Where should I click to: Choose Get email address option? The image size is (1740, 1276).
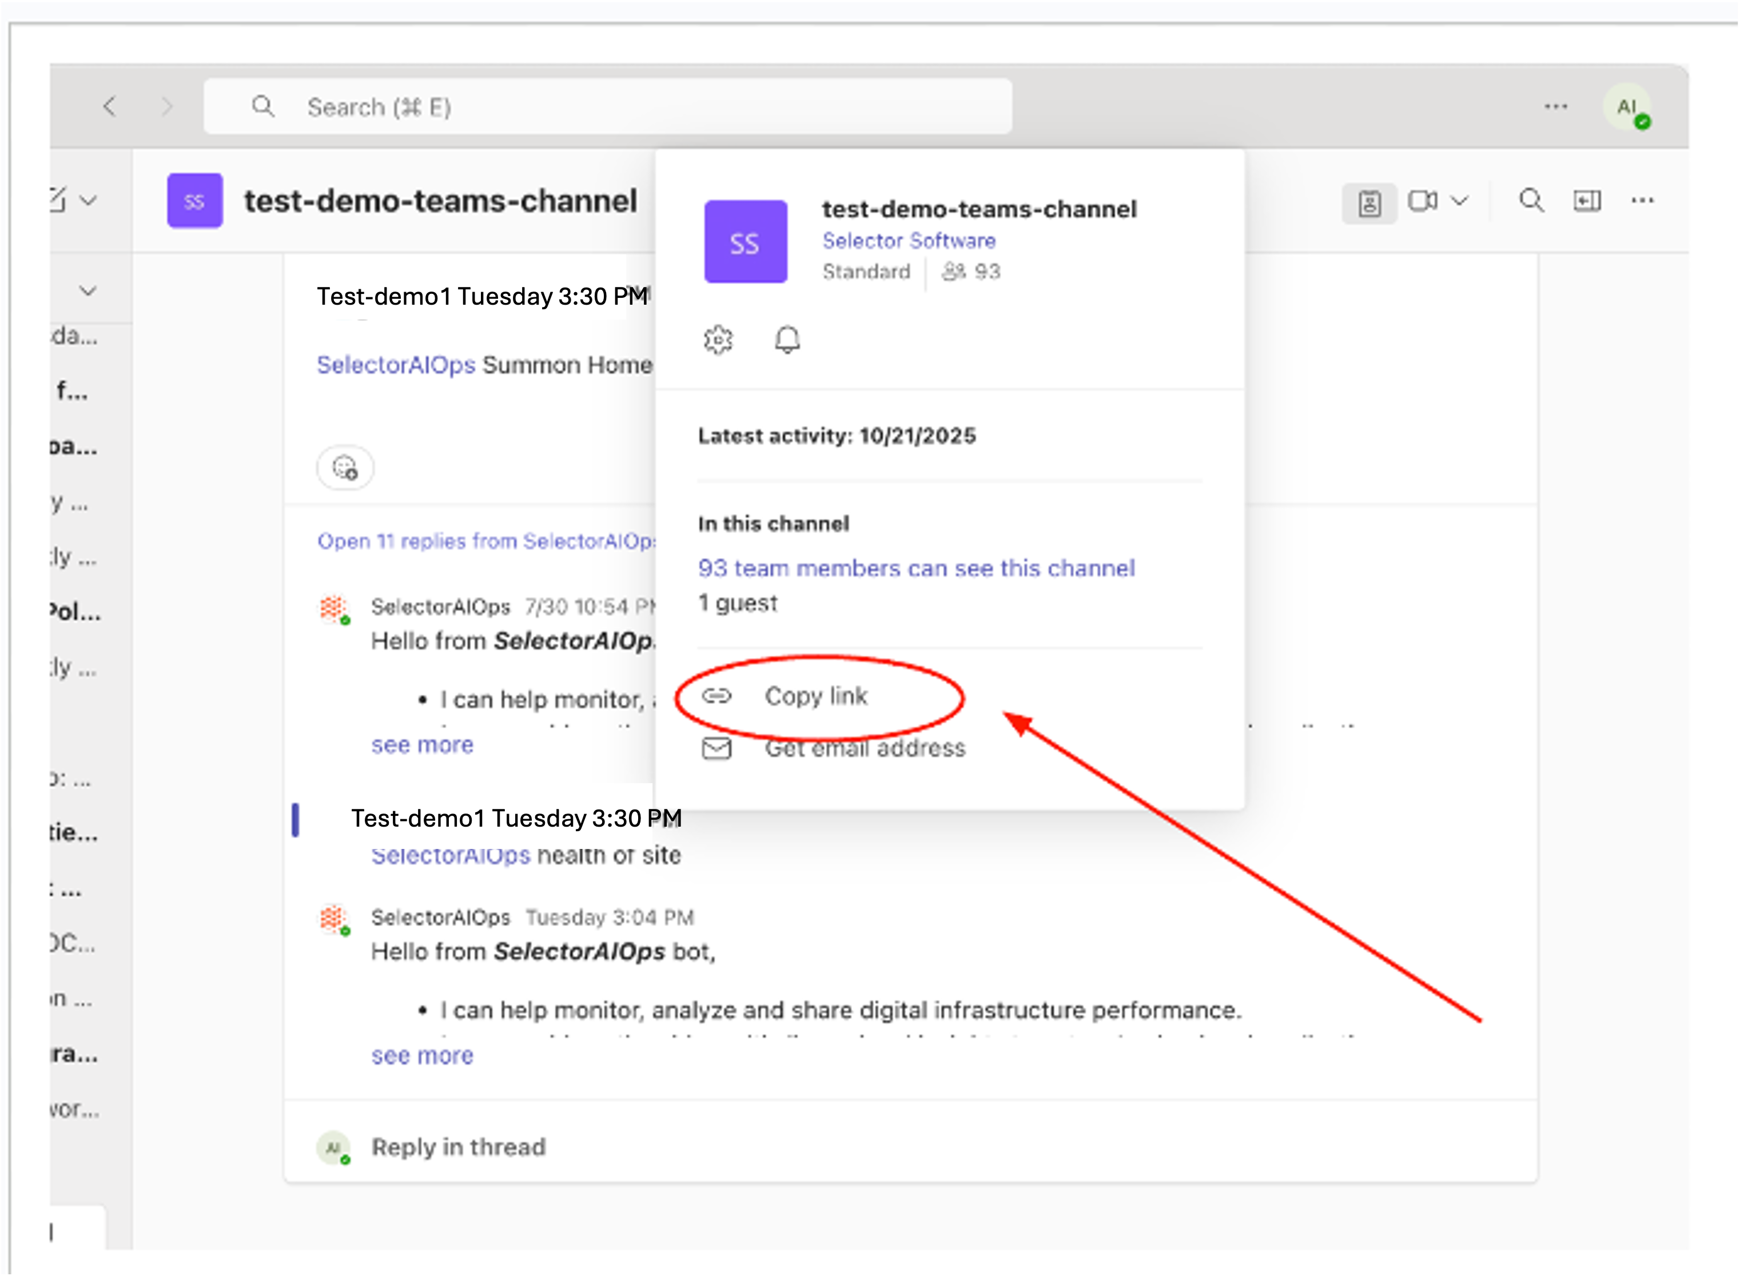pyautogui.click(x=833, y=748)
